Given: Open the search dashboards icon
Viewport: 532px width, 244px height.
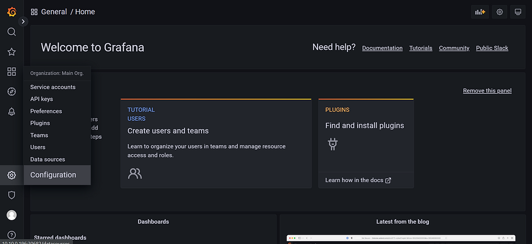Looking at the screenshot, I should coord(11,32).
